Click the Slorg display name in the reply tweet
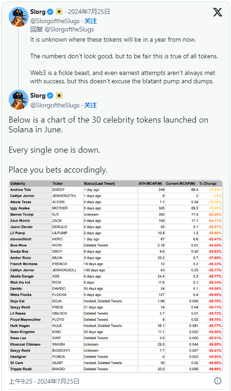231x391 pixels. tap(38, 12)
